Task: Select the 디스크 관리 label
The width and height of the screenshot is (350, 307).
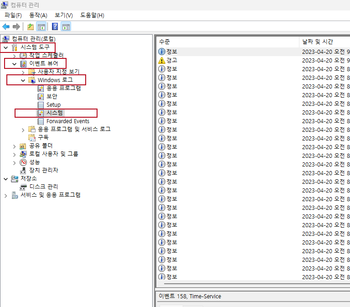Action: (x=44, y=187)
